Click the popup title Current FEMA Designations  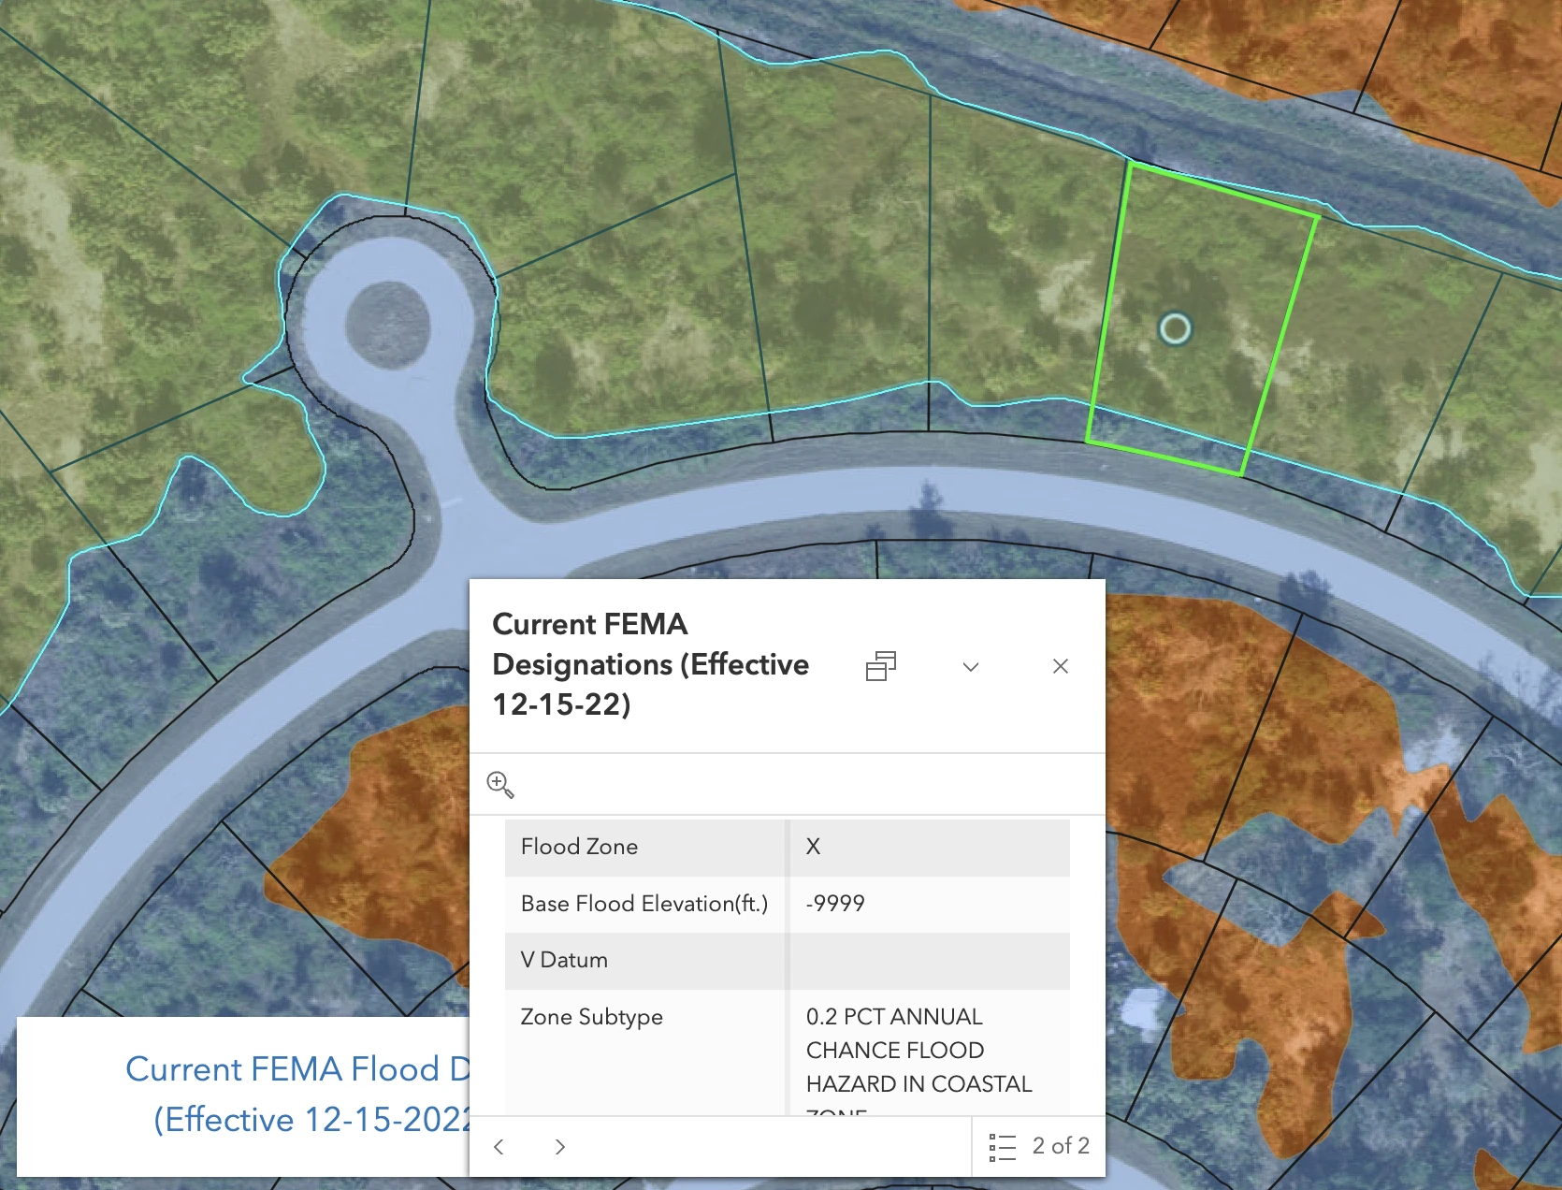point(650,664)
